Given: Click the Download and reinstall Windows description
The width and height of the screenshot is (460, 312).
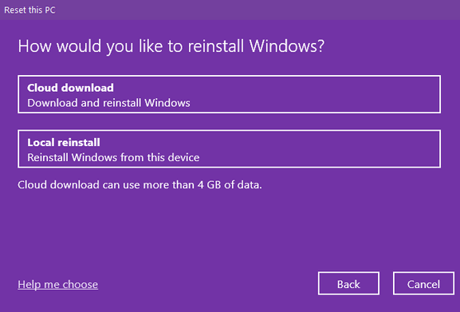Looking at the screenshot, I should tap(108, 103).
